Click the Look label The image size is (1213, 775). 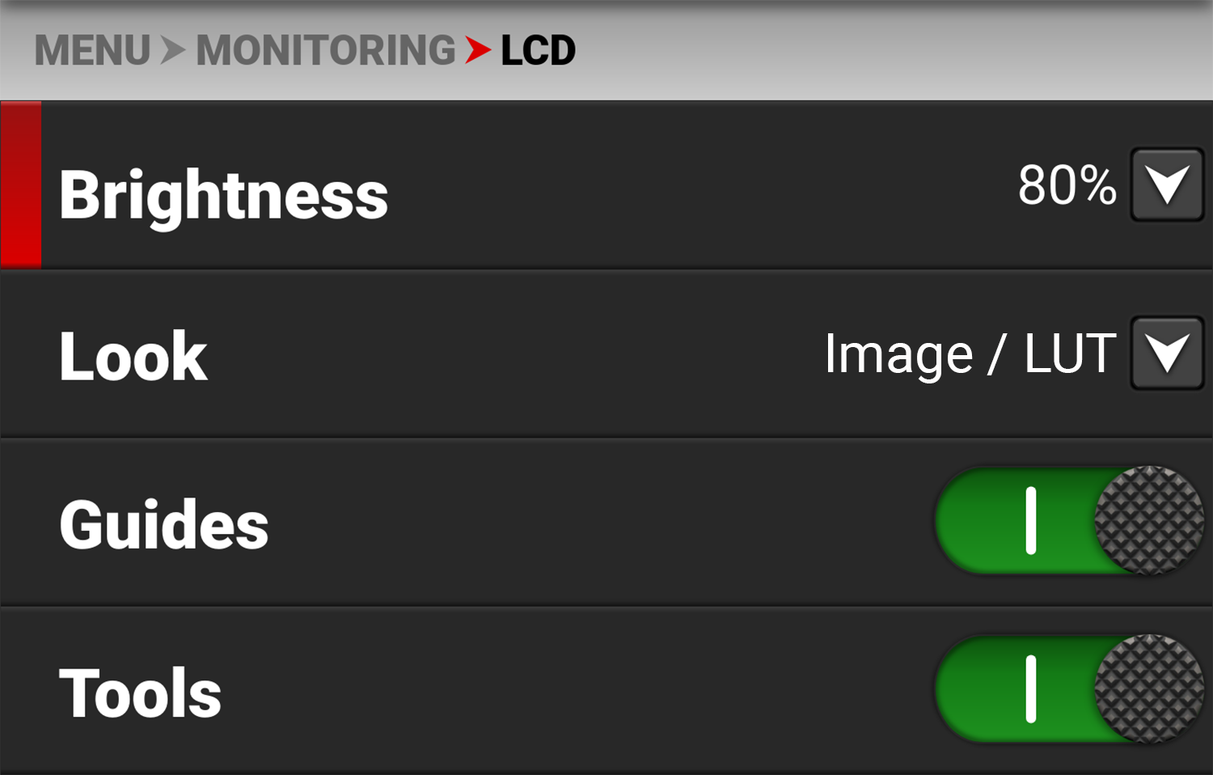132,354
